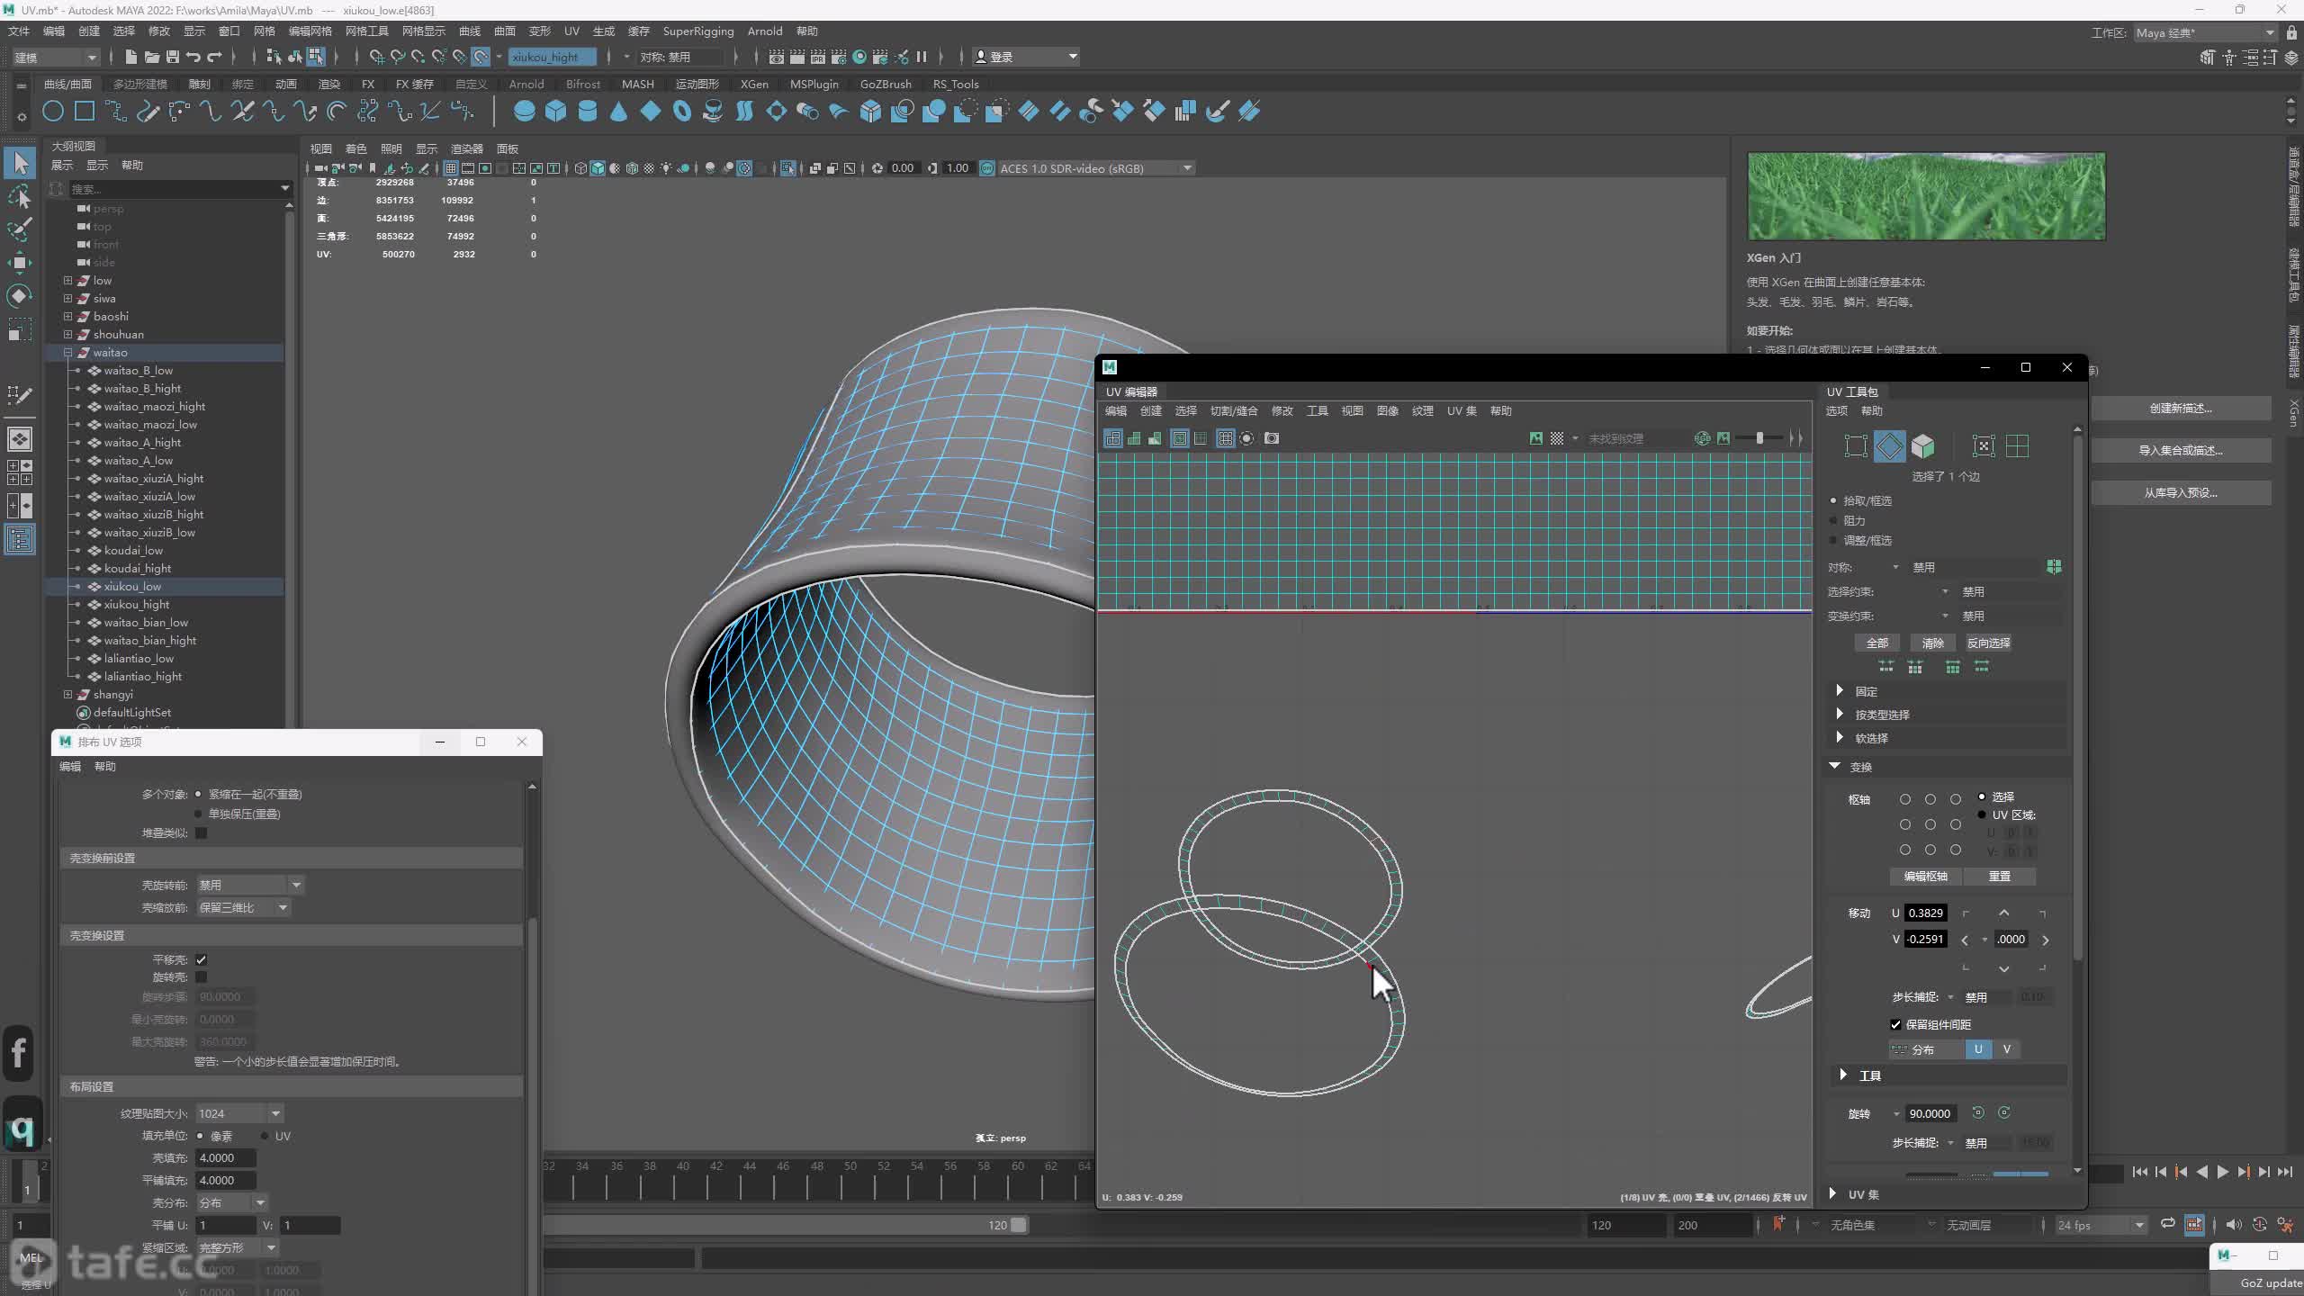Open the ACES 1.0 SDR-video color transform dropdown

[1096, 168]
